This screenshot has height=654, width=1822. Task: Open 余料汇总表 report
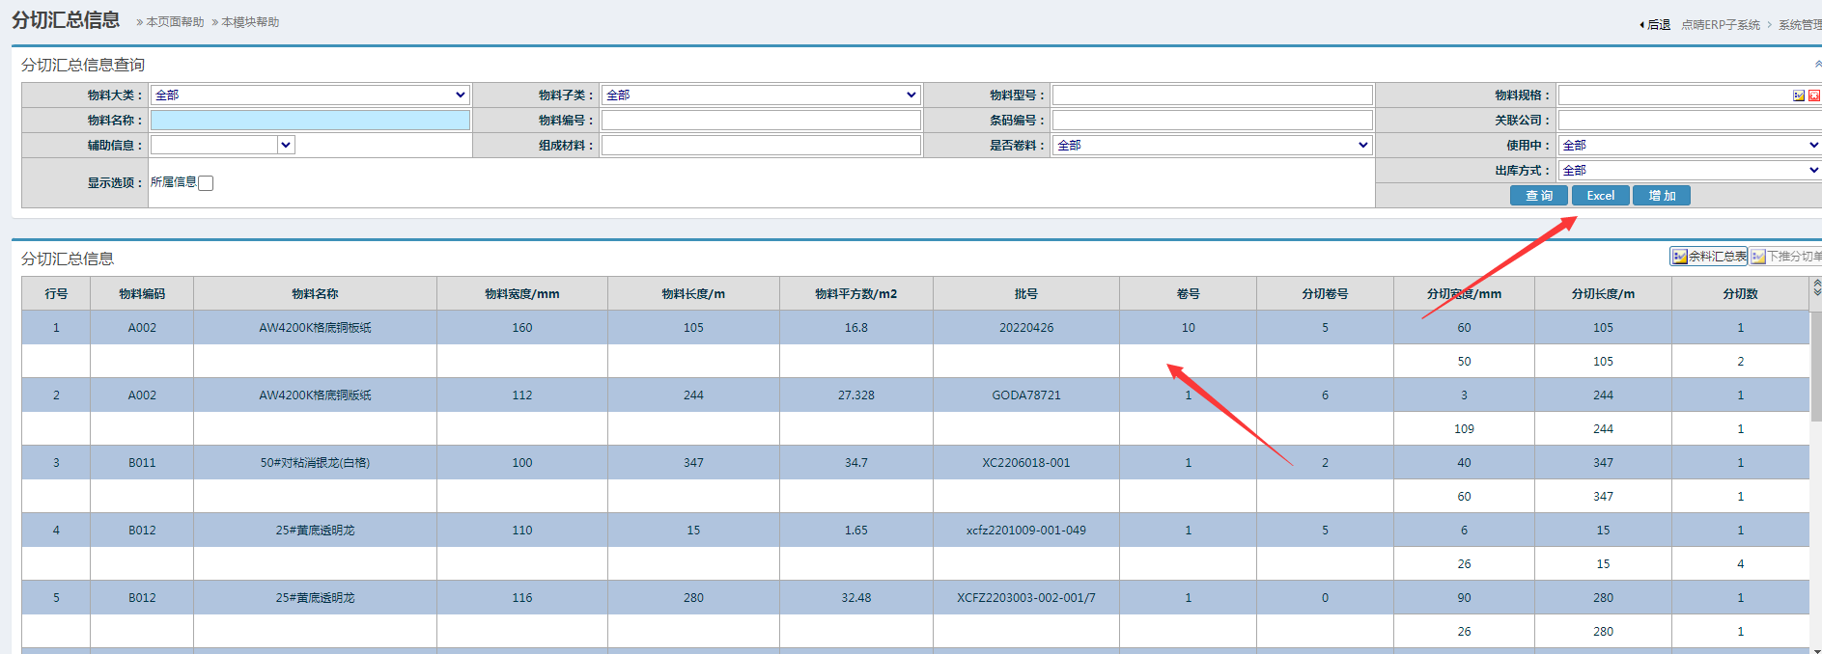click(x=1709, y=257)
